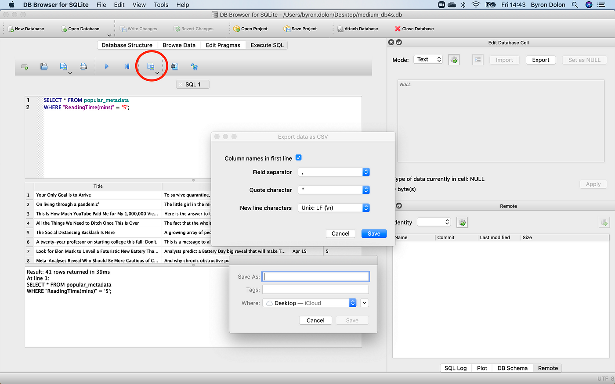The height and width of the screenshot is (384, 615).
Task: Open macOS Spotlight search icon
Action: [x=575, y=5]
